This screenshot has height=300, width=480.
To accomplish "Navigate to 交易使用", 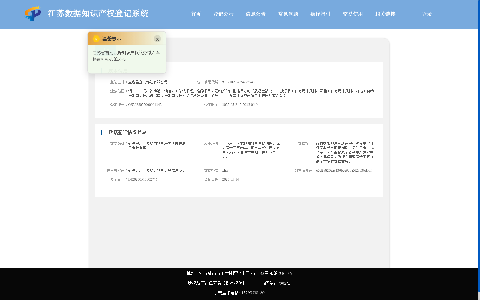I will click(353, 14).
